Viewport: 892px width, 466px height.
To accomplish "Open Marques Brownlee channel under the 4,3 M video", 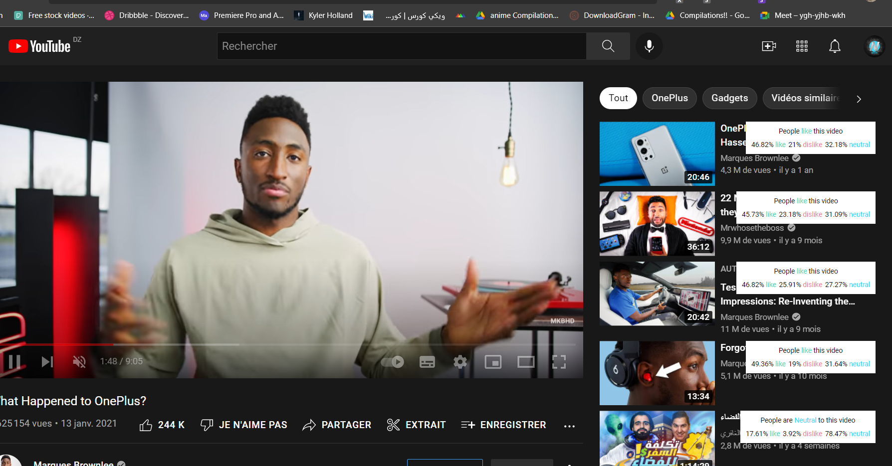I will click(754, 158).
